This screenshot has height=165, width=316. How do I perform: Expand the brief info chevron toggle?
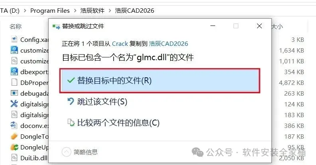(x=66, y=152)
